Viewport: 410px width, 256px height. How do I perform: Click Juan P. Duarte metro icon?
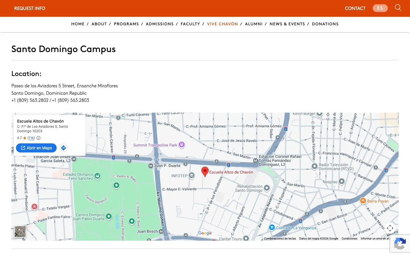[151, 166]
